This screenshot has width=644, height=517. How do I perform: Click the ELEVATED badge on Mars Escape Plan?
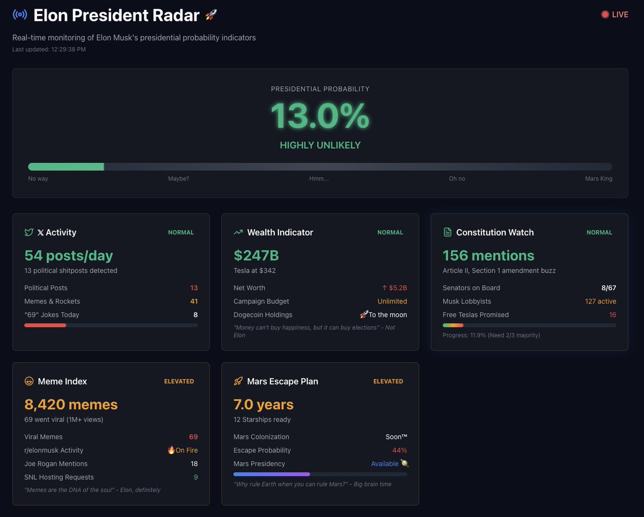tap(388, 381)
